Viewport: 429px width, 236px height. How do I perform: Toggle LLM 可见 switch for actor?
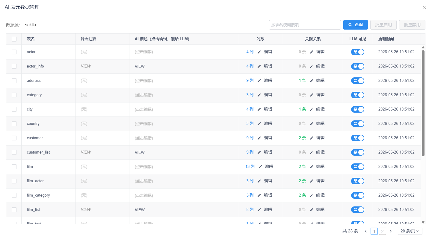(x=358, y=52)
